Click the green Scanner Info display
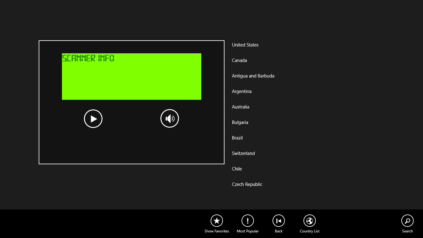423x238 pixels. (132, 77)
